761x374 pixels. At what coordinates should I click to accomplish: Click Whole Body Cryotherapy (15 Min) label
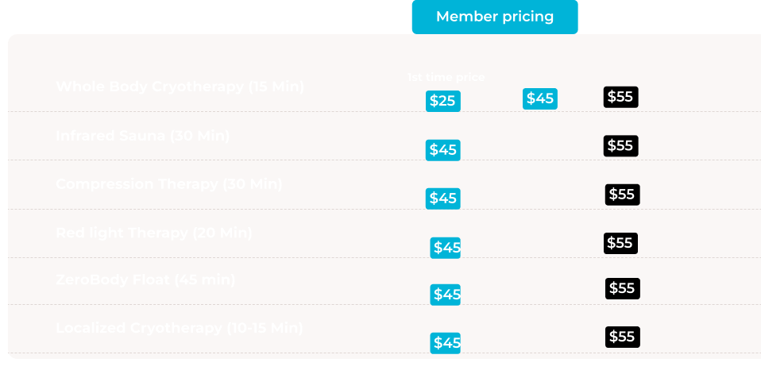(180, 87)
